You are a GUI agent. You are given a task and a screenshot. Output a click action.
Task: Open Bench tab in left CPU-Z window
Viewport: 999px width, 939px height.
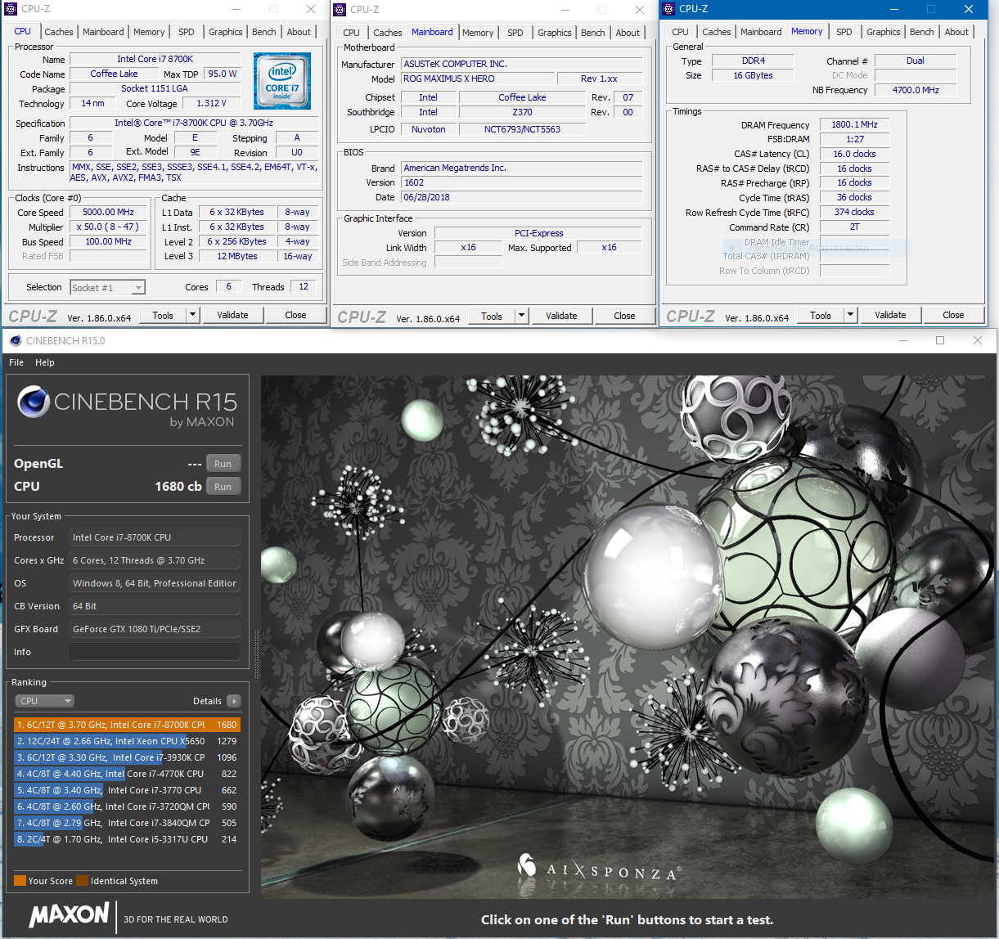click(263, 32)
